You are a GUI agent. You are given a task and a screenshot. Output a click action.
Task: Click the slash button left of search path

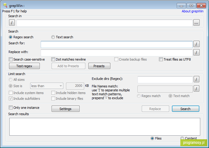(x=12, y=22)
